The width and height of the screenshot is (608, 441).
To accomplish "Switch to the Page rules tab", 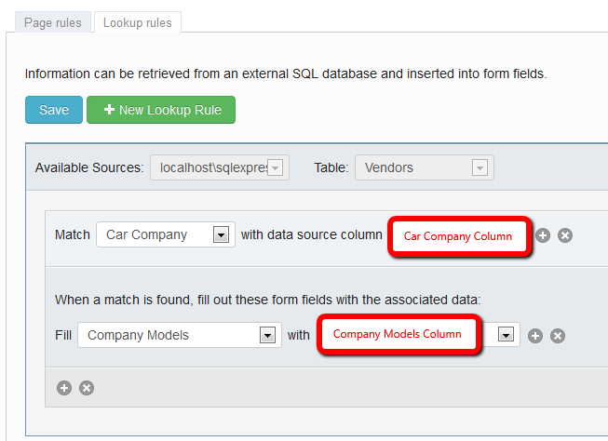I will point(53,22).
